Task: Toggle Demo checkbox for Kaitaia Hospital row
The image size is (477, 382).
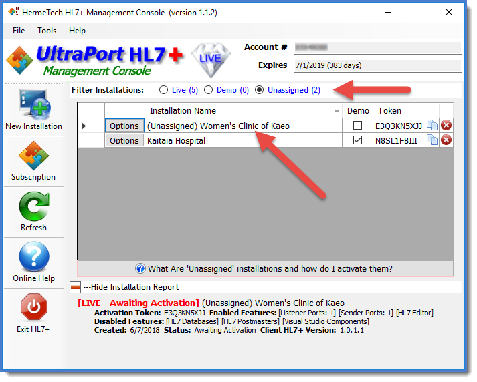Action: pyautogui.click(x=357, y=140)
